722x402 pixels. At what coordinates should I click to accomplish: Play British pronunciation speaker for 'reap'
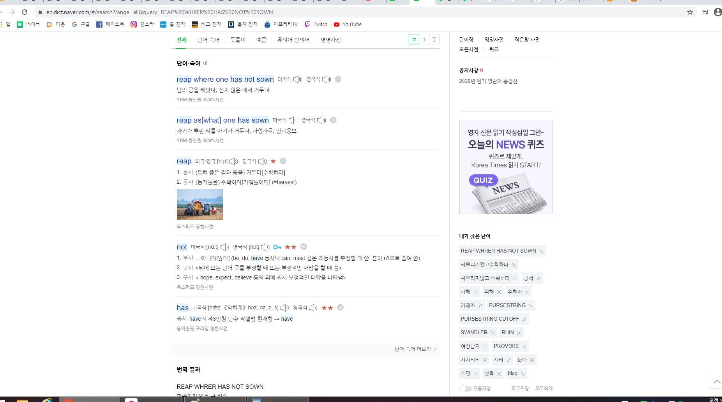click(x=263, y=161)
